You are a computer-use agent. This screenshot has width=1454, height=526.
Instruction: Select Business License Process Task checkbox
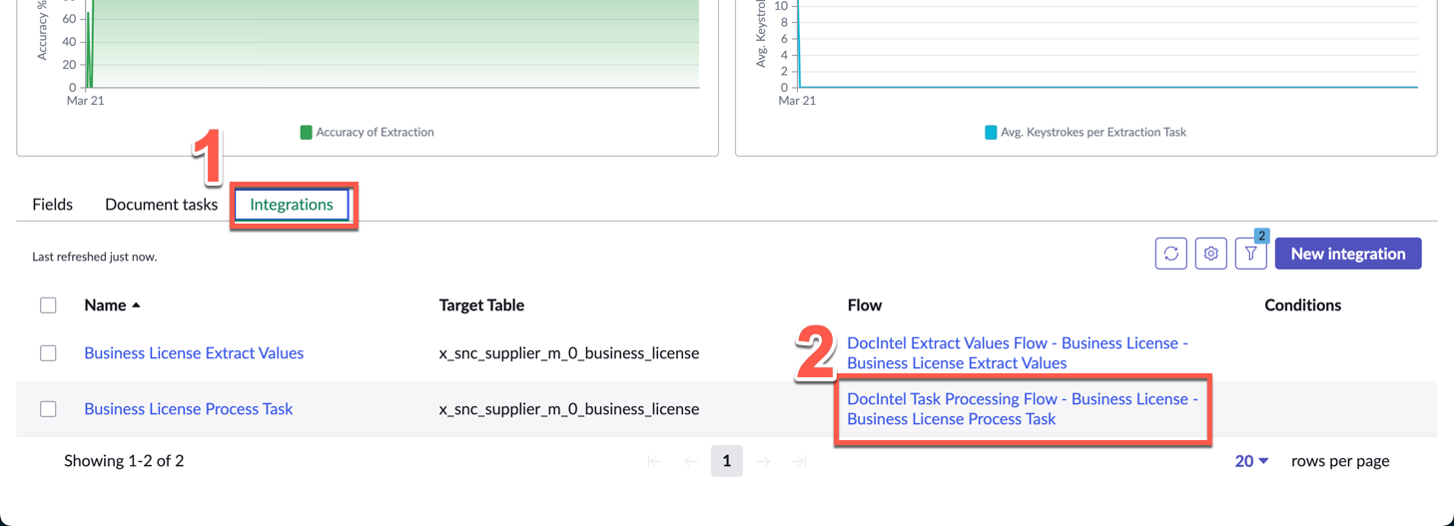[48, 409]
